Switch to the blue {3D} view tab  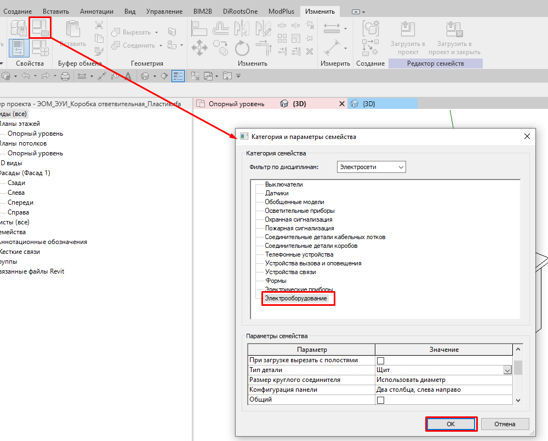click(383, 103)
